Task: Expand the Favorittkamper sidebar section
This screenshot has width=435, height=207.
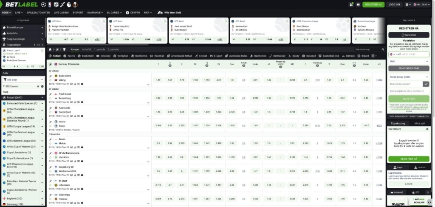Action: coord(23,28)
